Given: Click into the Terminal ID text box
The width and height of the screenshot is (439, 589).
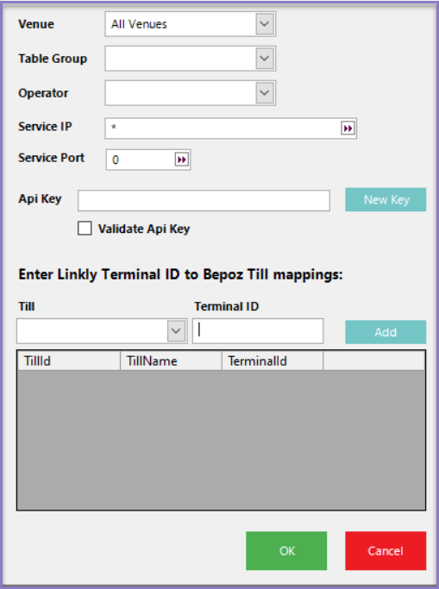Looking at the screenshot, I should [258, 331].
